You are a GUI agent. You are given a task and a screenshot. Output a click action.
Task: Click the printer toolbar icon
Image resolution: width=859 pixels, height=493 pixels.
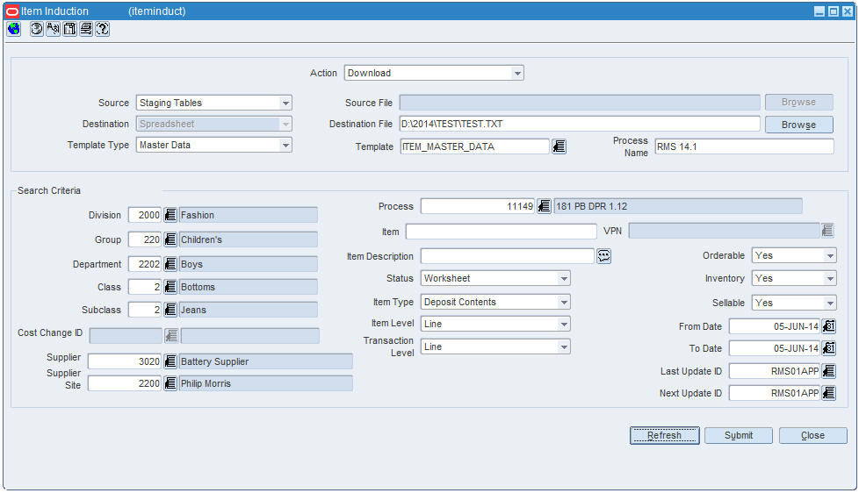[x=86, y=29]
